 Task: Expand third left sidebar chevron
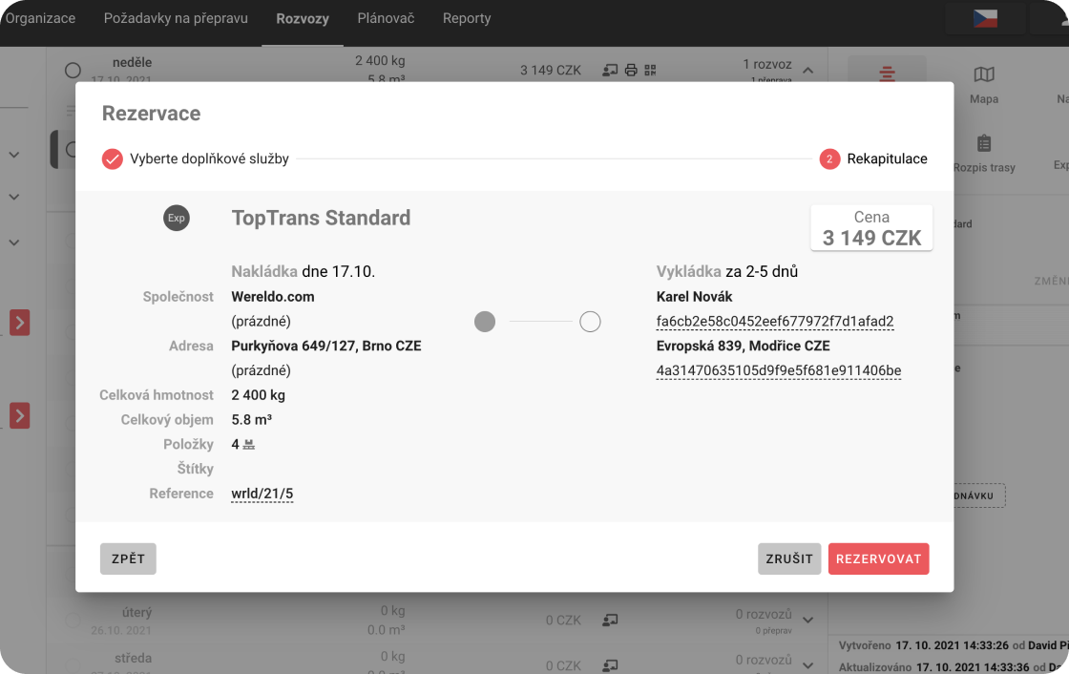point(13,242)
